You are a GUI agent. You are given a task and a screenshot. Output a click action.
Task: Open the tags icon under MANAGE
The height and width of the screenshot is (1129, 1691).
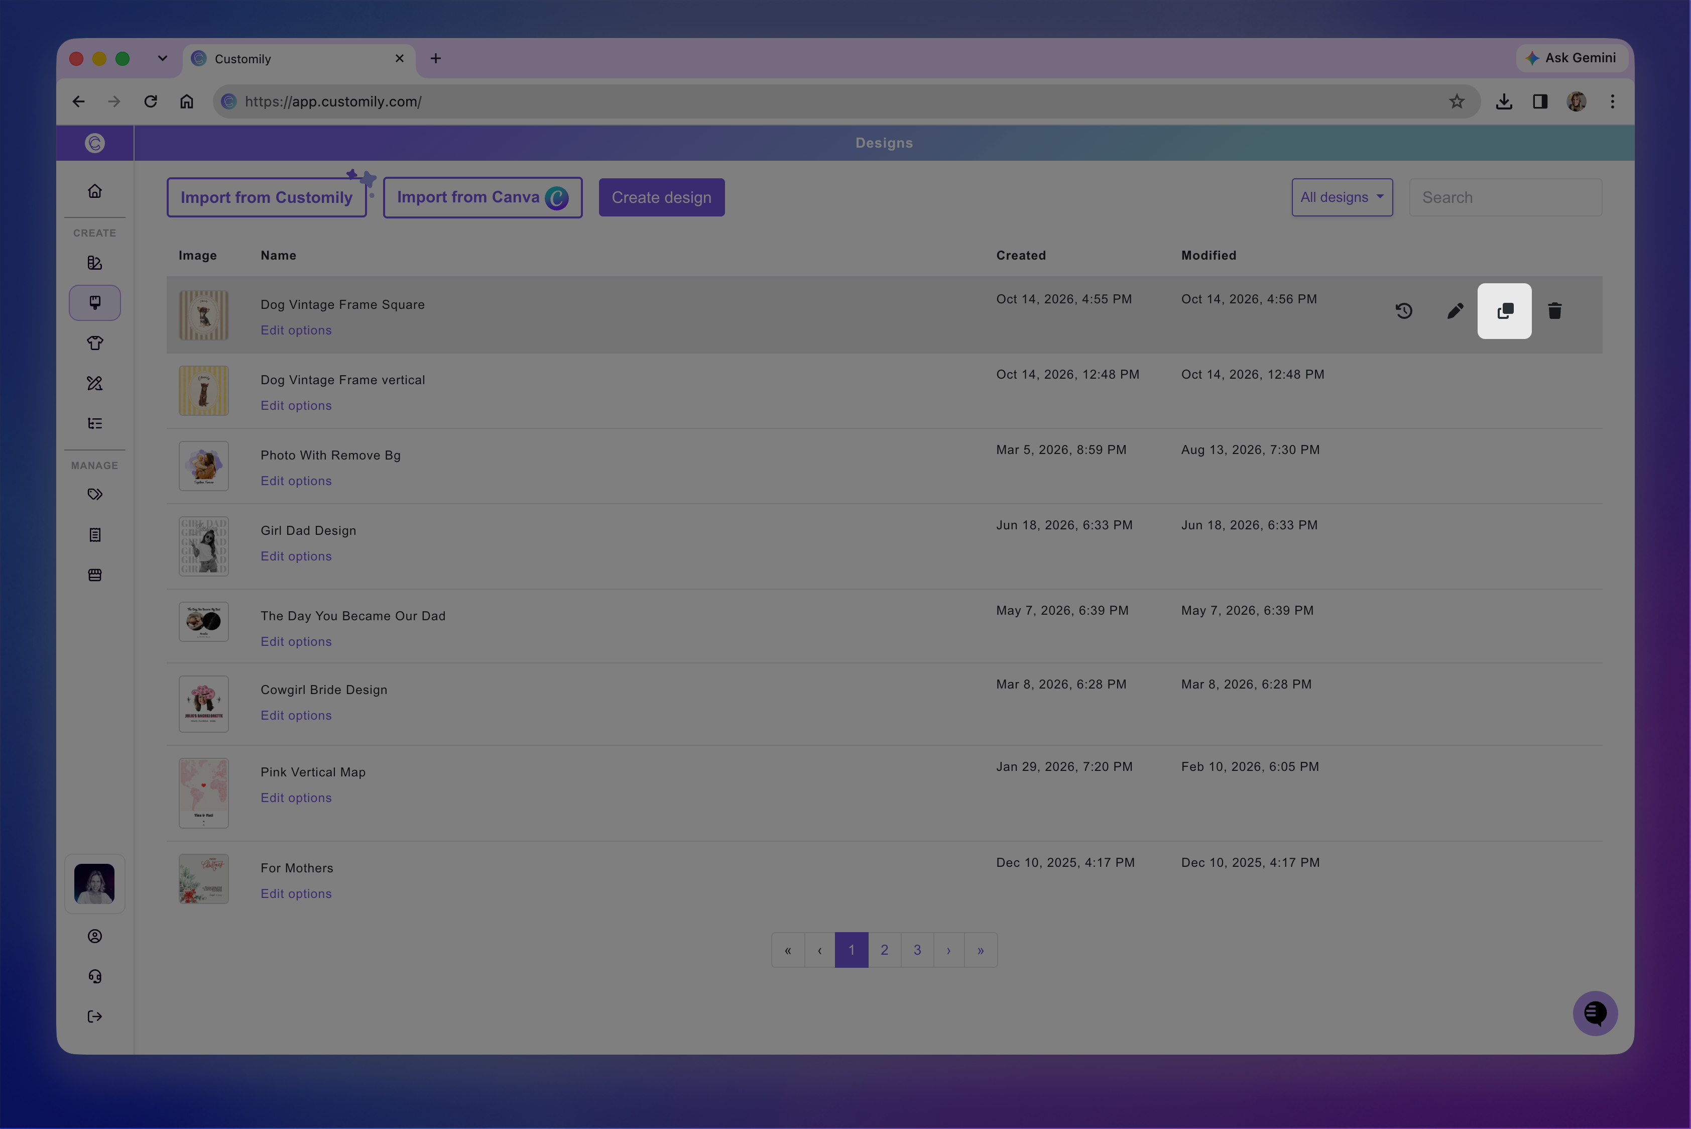(x=95, y=495)
